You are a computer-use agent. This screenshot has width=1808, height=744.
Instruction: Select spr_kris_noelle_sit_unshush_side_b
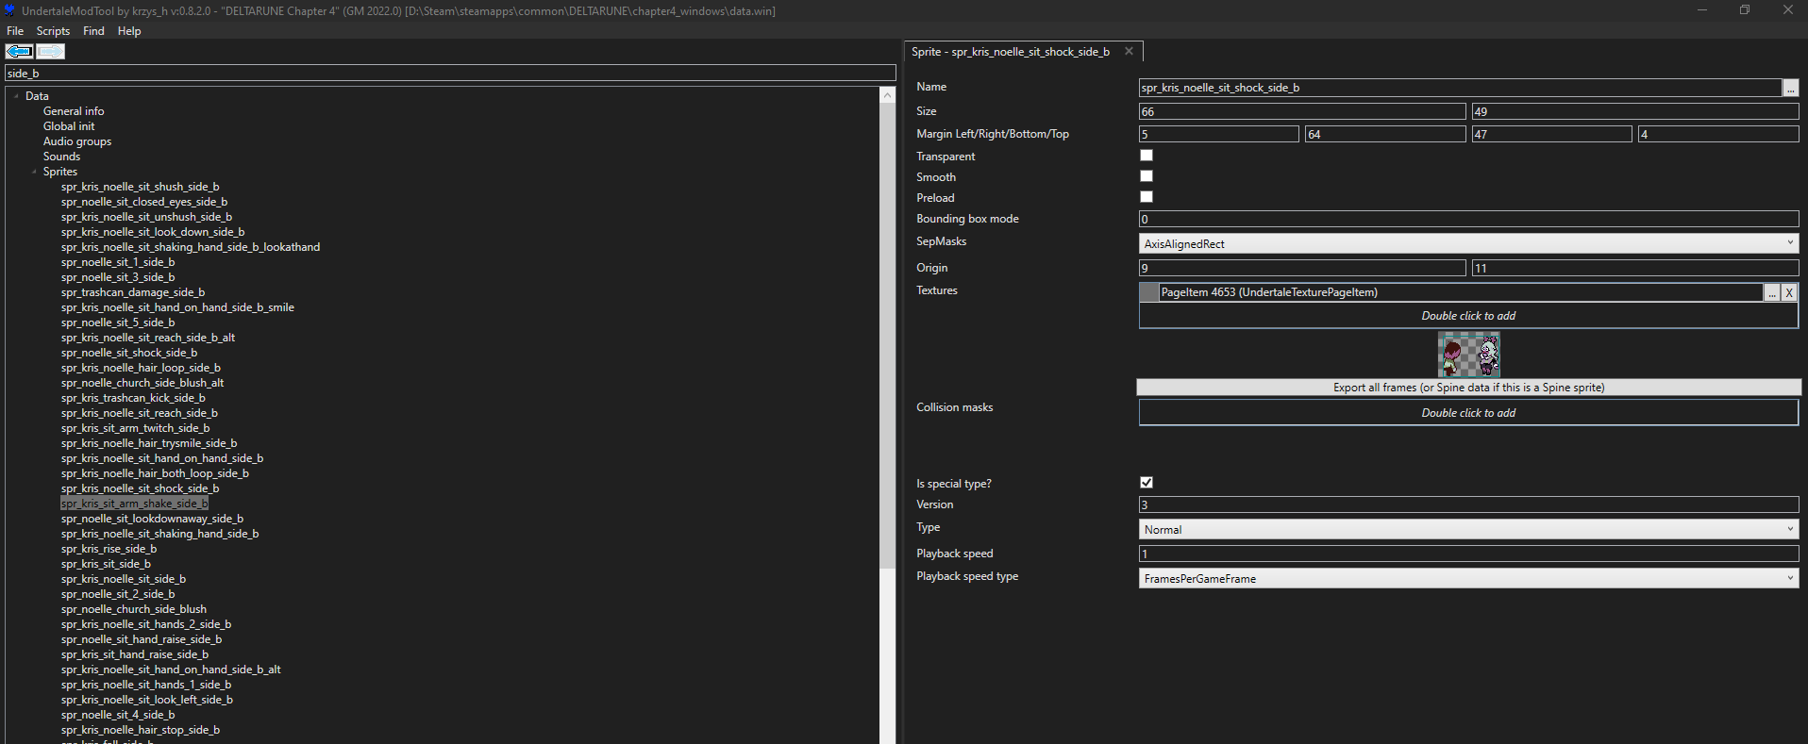coord(146,217)
